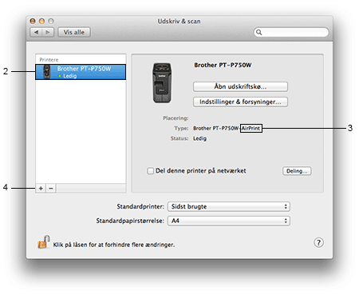Click the small printer icon in list

[47, 72]
